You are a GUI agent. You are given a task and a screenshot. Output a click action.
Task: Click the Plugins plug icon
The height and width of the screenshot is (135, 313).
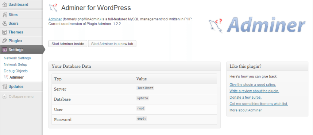5,41
